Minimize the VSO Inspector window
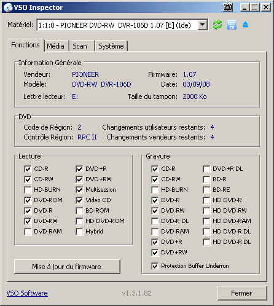 245,7
